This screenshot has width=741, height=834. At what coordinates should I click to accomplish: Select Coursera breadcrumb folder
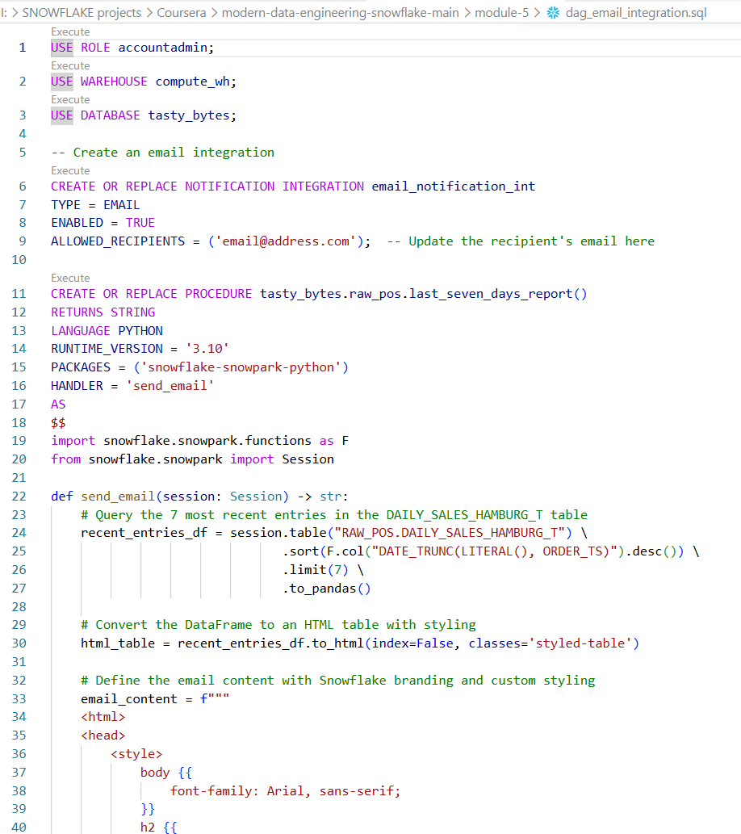point(182,12)
